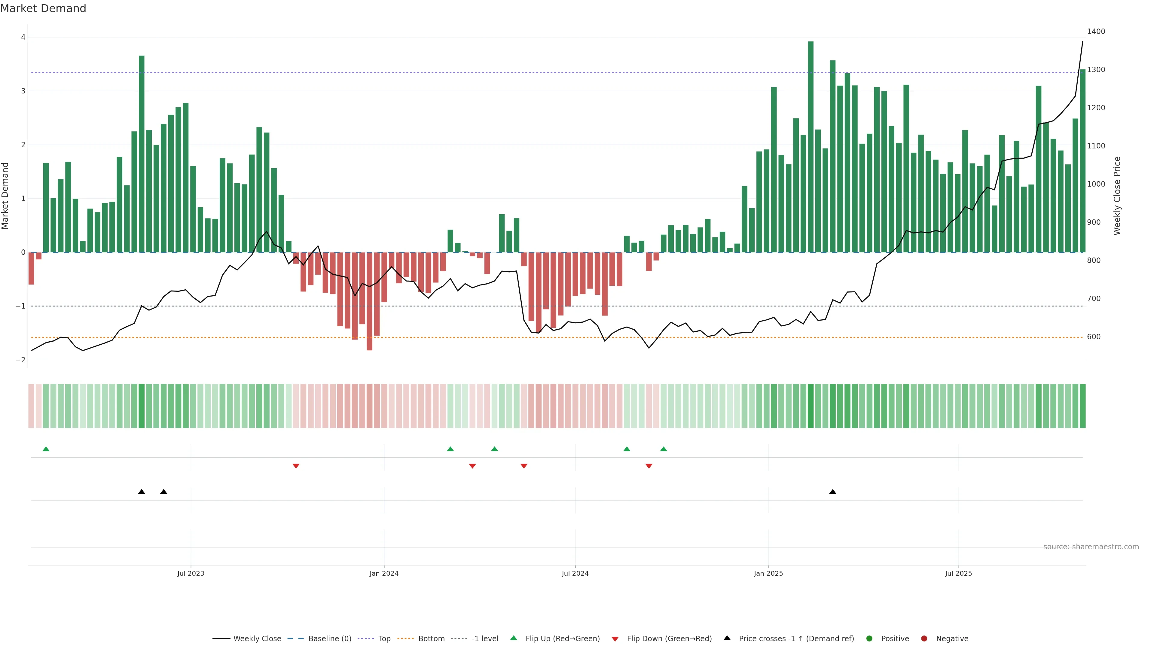Viewport: 1154px width, 649px height.
Task: Click the leftmost green flip-up marker
Action: 46,449
